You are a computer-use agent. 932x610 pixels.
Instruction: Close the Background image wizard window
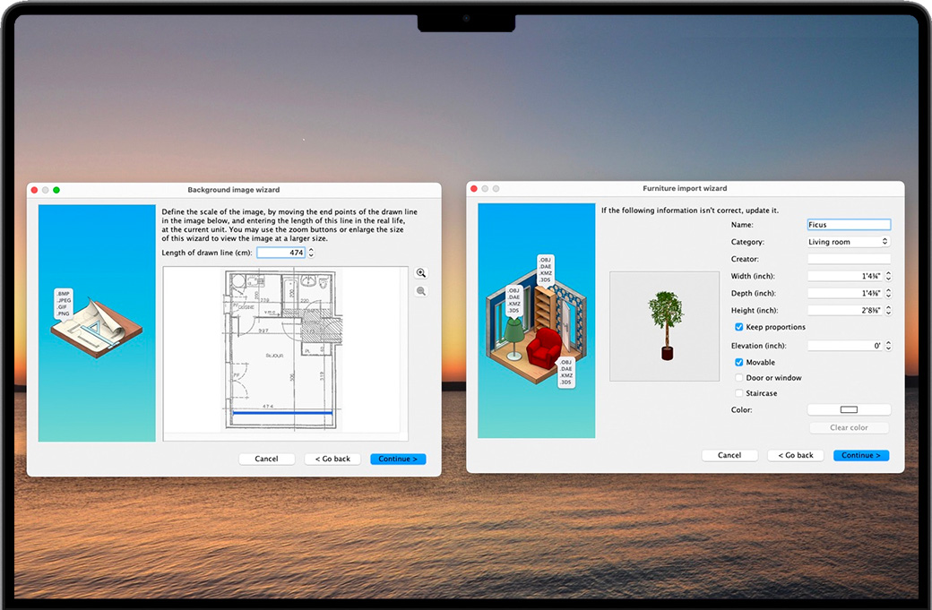(x=35, y=190)
